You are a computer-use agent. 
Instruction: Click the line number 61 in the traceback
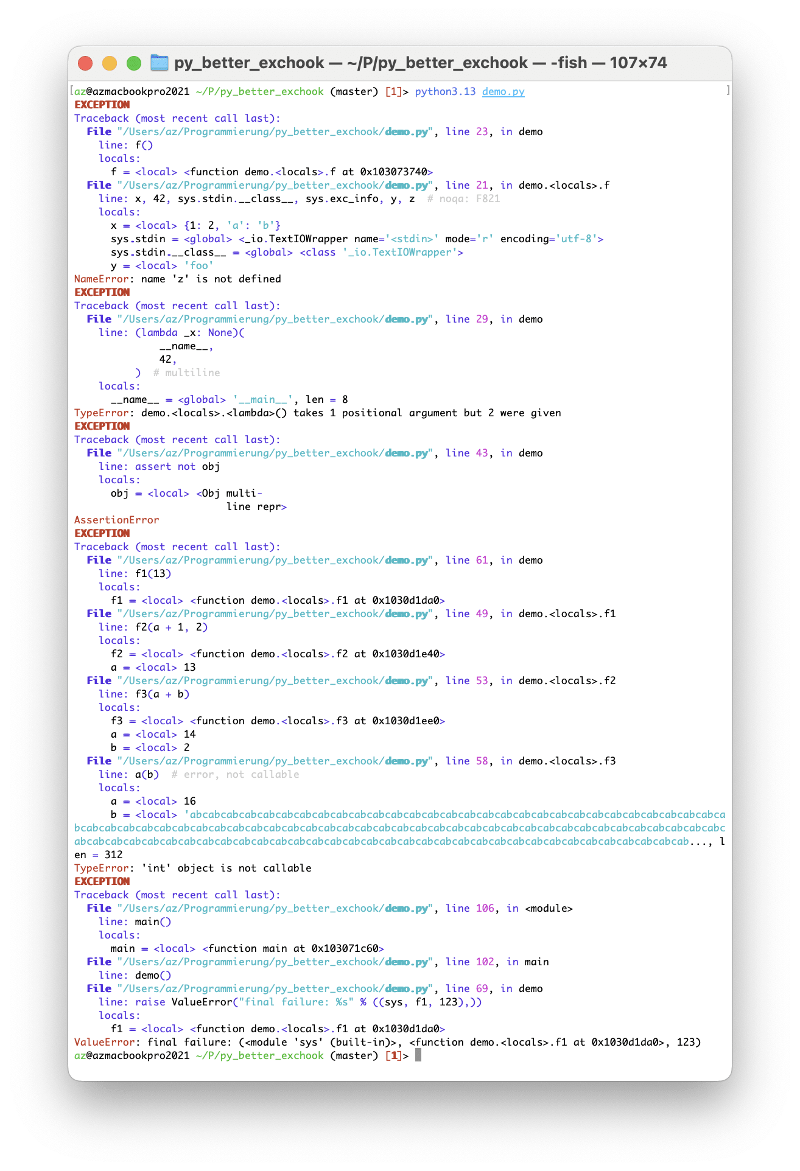tap(482, 560)
